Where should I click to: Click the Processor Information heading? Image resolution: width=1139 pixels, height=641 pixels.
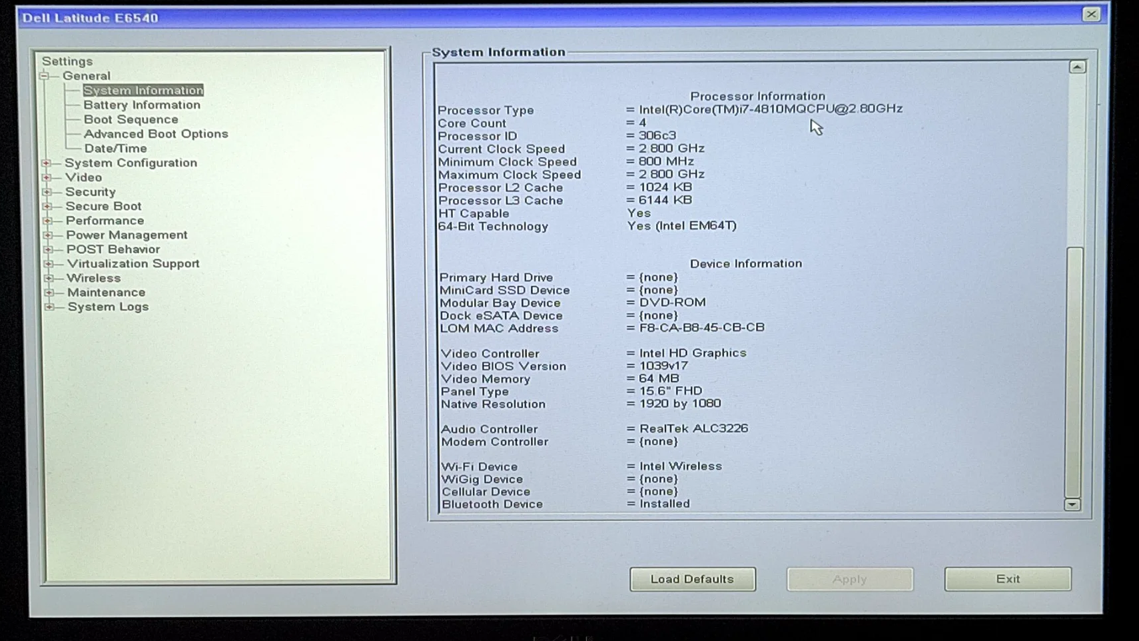[x=757, y=96]
